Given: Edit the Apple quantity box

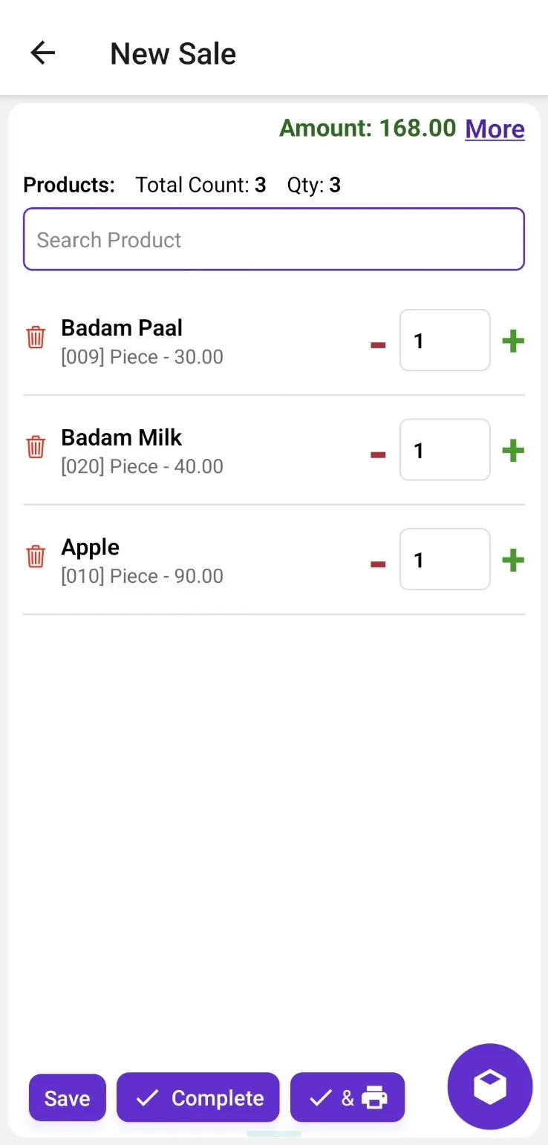Looking at the screenshot, I should point(445,559).
